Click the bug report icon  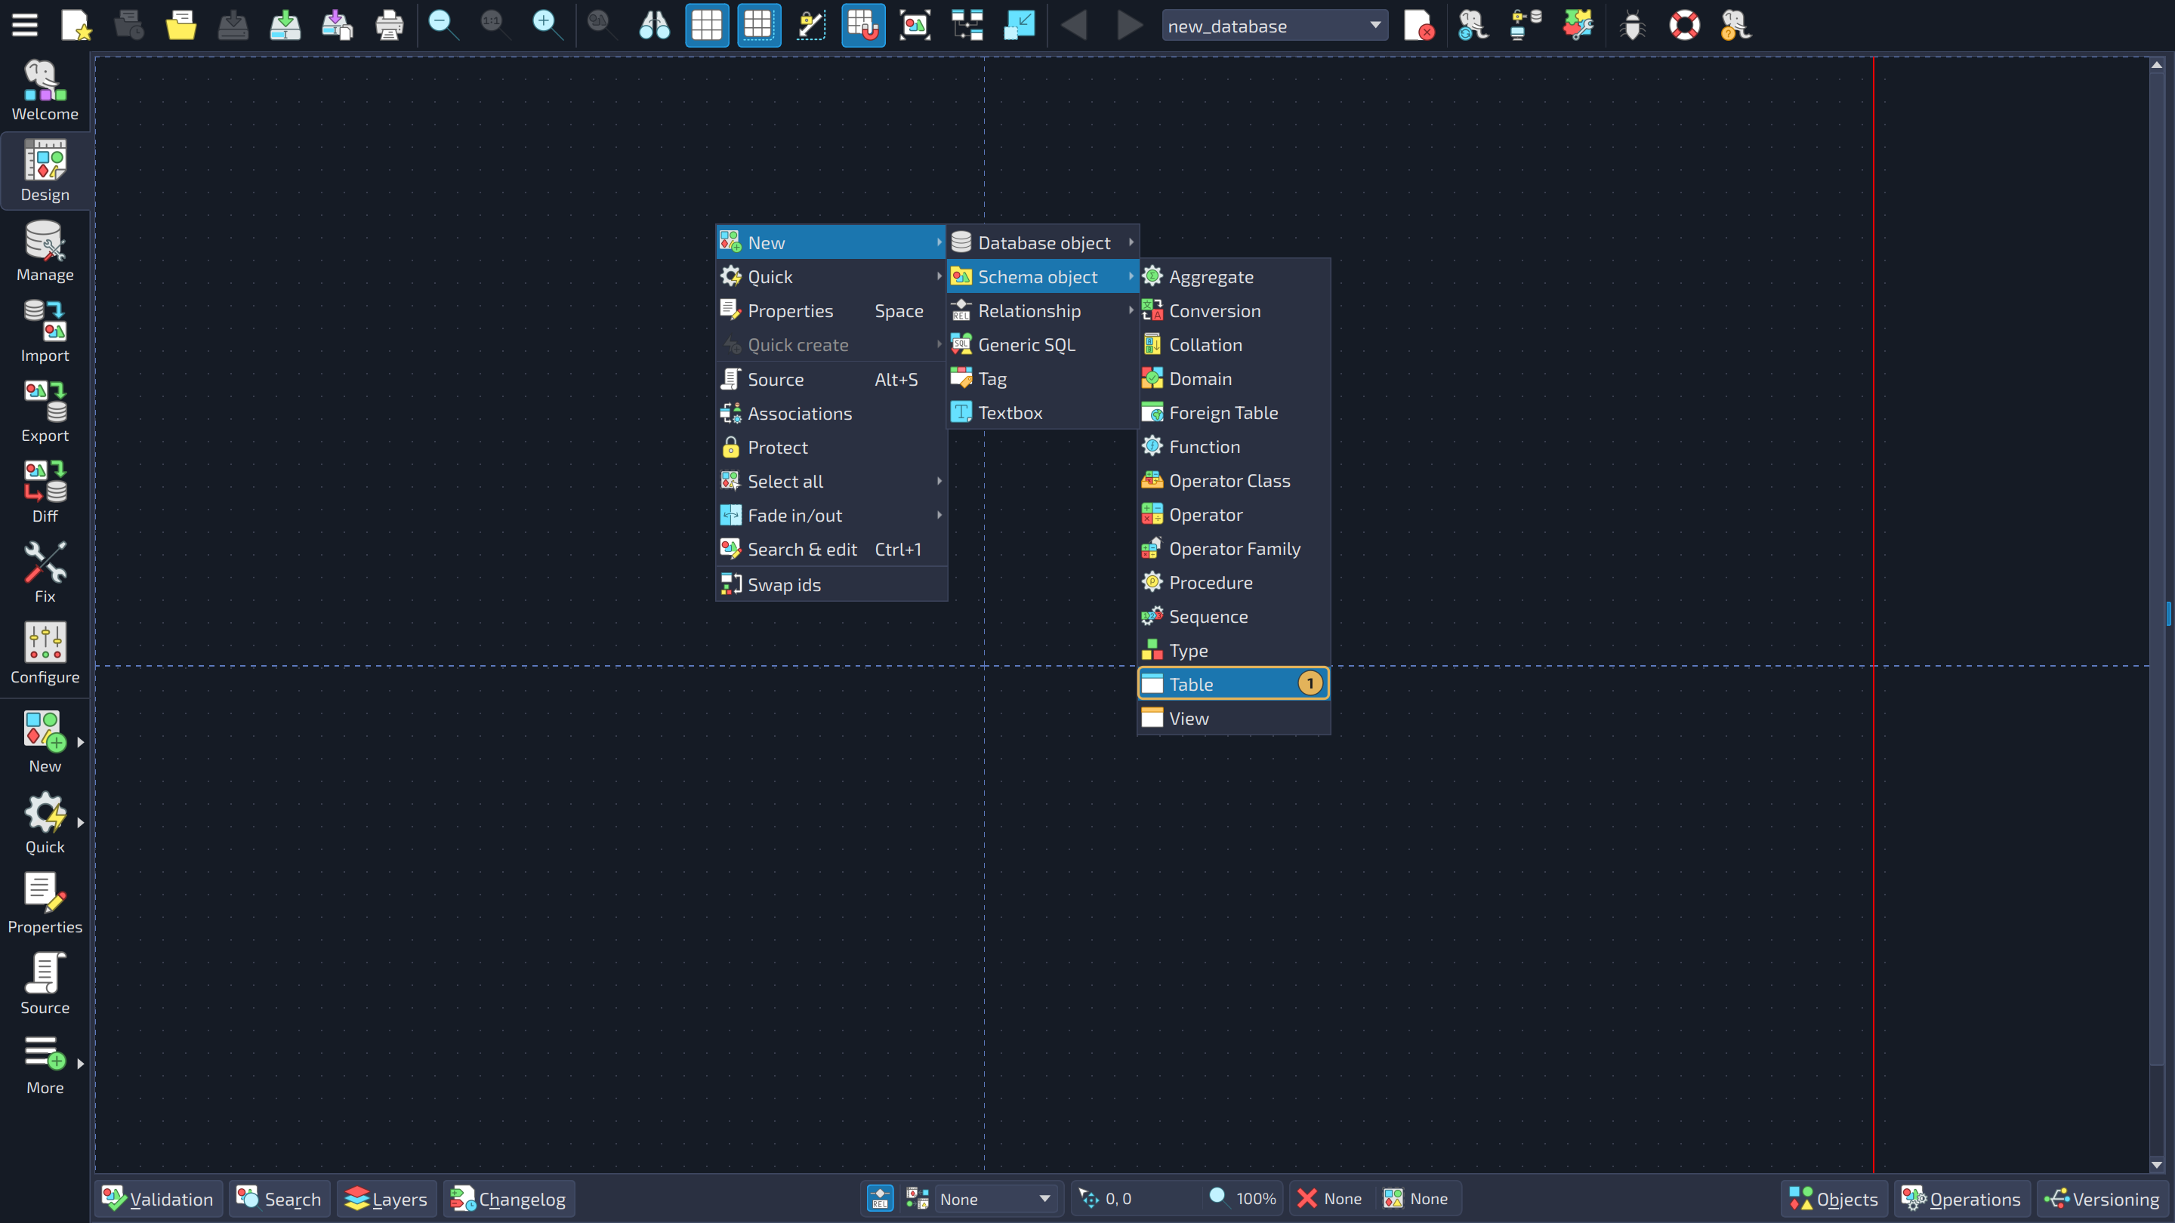1632,26
